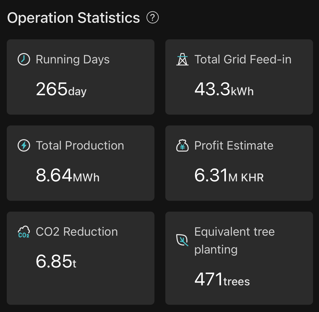The width and height of the screenshot is (319, 312).
Task: Open the Total Grid Feed-in card
Action: (x=239, y=77)
